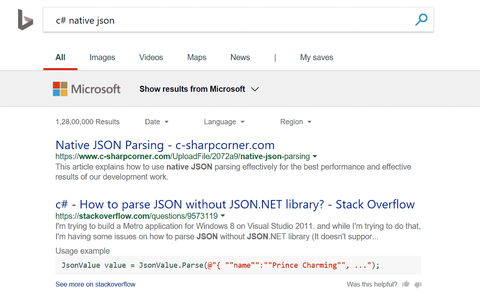Click the stackoverflow.com/questions/9573119 URL

(136, 216)
